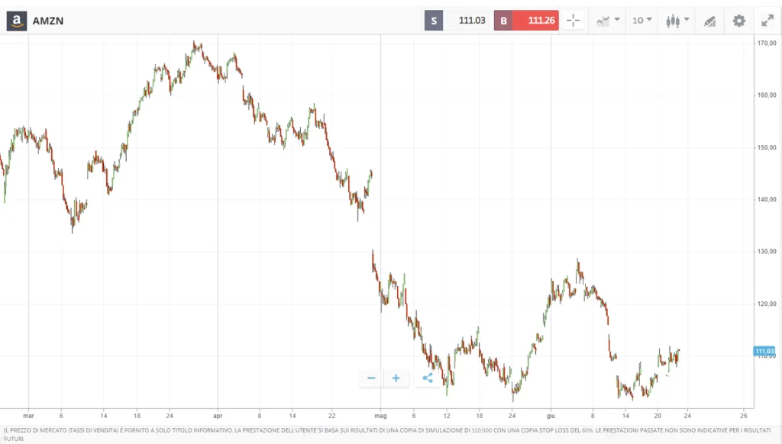Click the 'mar' month label on time axis
This screenshot has width=782, height=444.
tap(28, 416)
